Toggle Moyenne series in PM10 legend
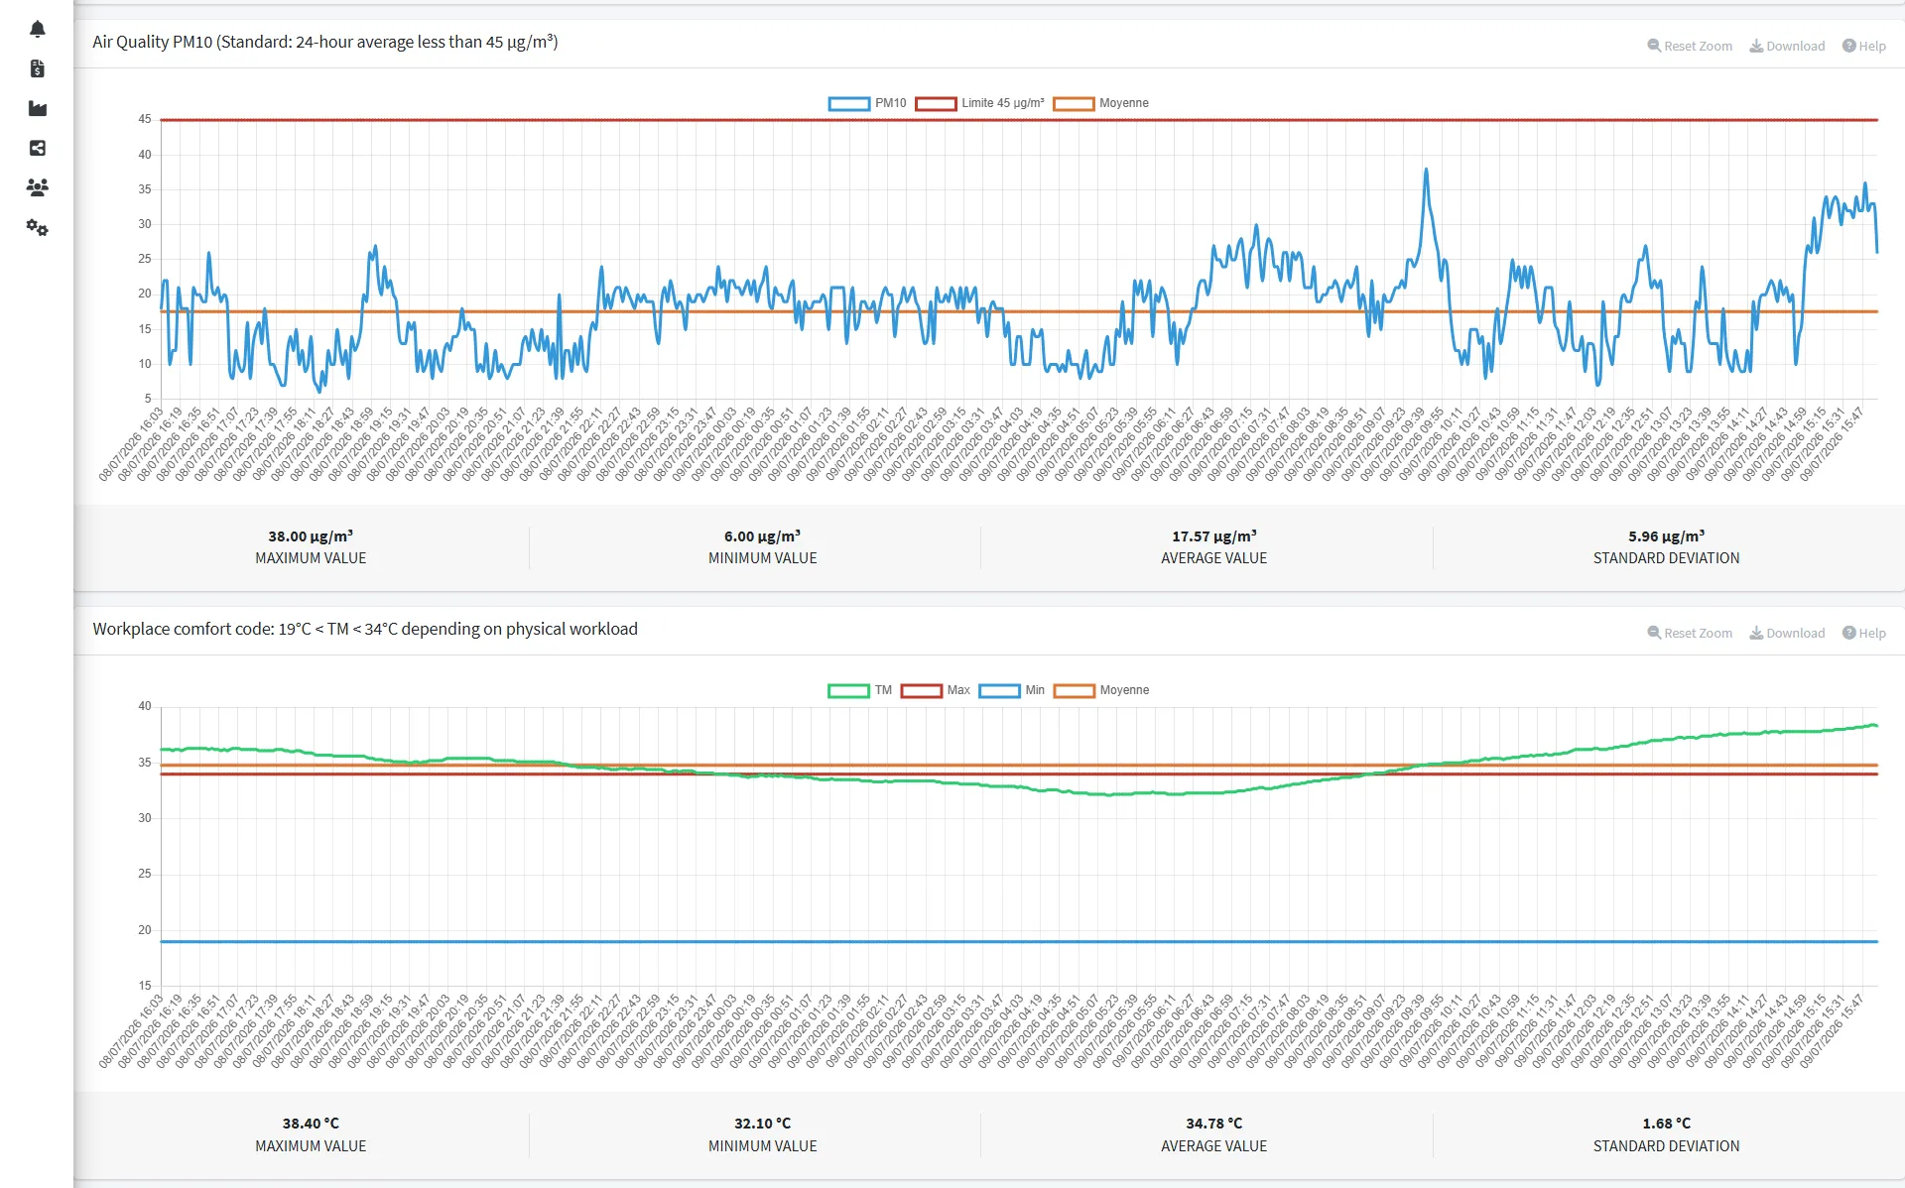 pos(1100,103)
